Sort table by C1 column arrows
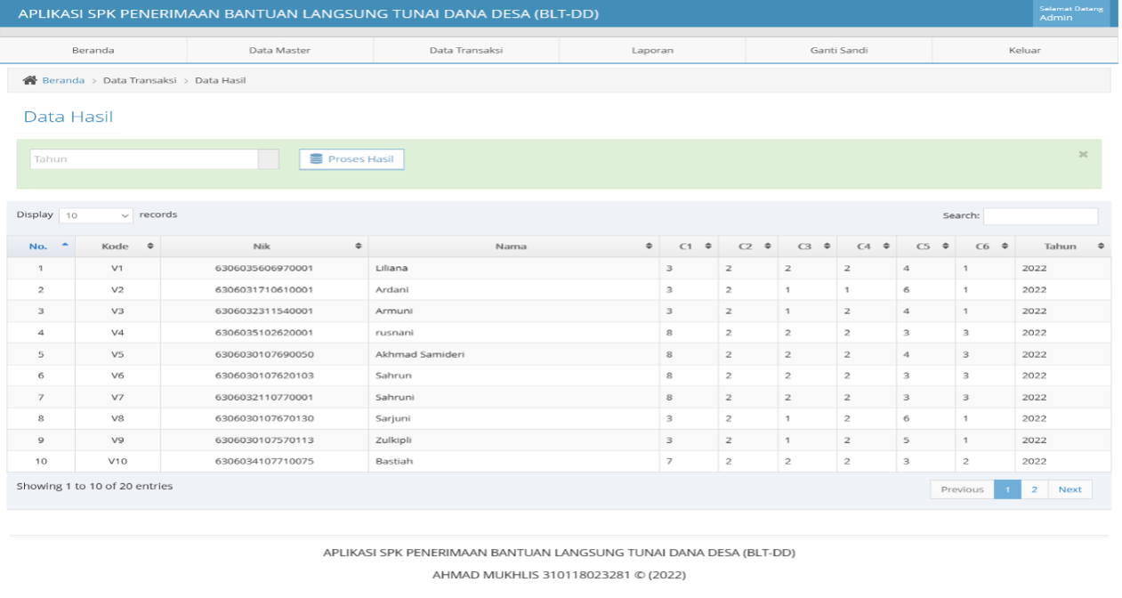The height and width of the screenshot is (598, 1122). point(708,246)
